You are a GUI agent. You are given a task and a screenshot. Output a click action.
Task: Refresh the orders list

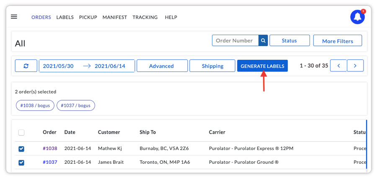click(x=26, y=66)
